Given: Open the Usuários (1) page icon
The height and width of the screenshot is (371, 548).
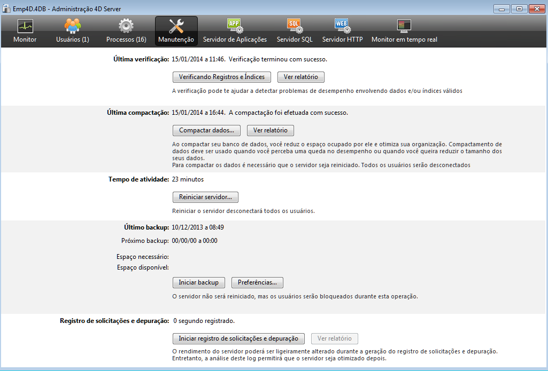Looking at the screenshot, I should click(72, 26).
